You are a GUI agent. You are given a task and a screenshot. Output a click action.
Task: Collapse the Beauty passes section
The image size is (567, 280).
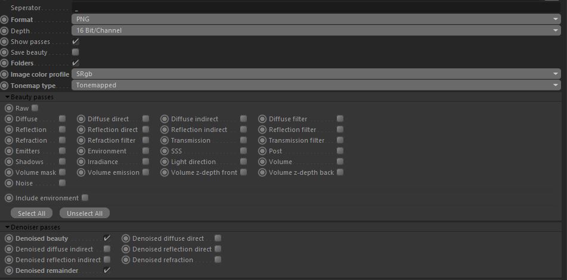tap(7, 97)
